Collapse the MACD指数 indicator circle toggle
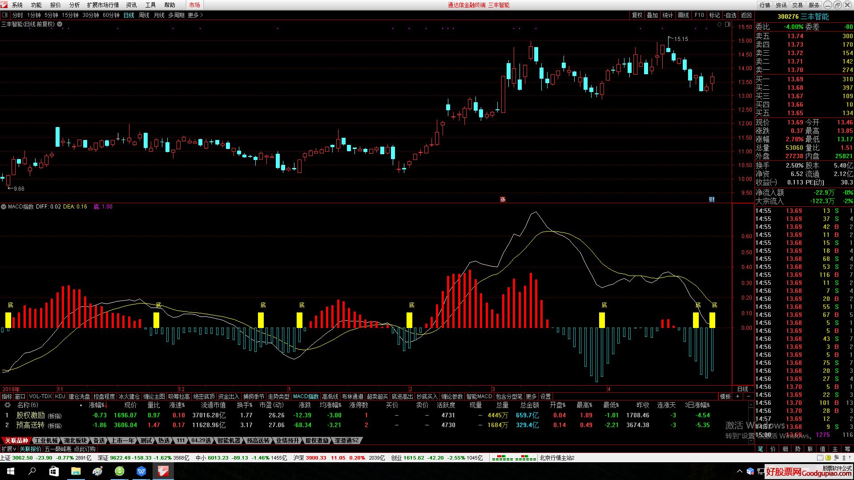The width and height of the screenshot is (854, 480). (4, 207)
